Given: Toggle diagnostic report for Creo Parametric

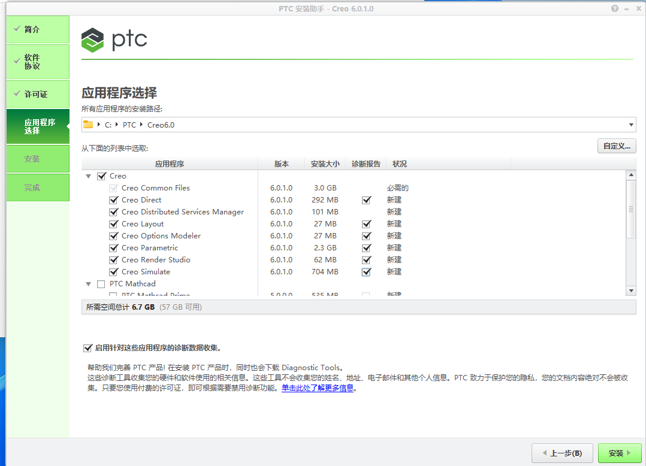Looking at the screenshot, I should point(366,248).
